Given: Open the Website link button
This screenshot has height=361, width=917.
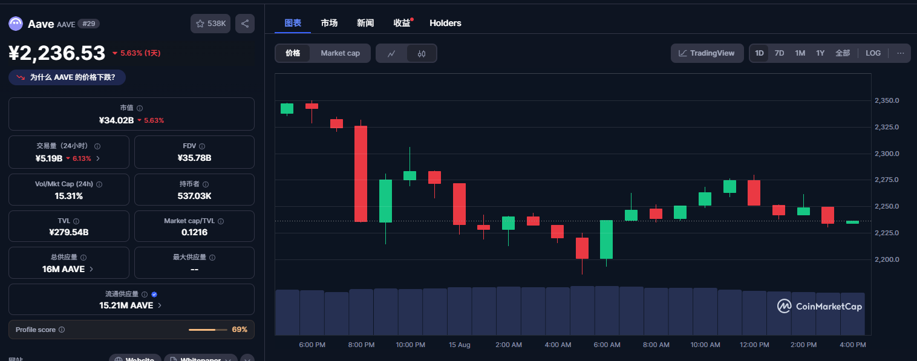Looking at the screenshot, I should point(135,358).
